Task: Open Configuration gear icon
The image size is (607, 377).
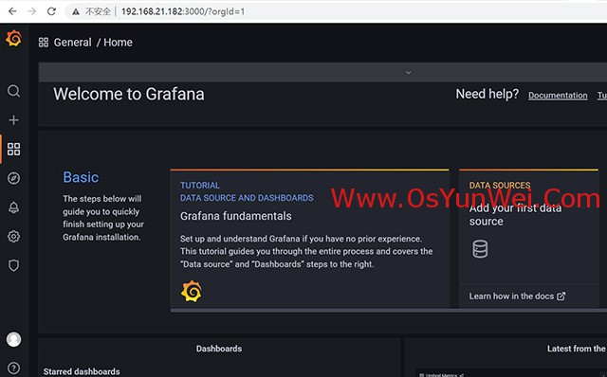Action: [x=13, y=236]
